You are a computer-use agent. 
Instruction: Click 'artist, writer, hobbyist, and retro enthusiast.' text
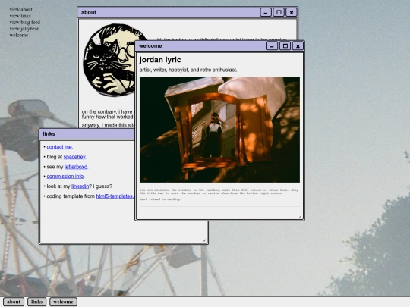tap(188, 70)
